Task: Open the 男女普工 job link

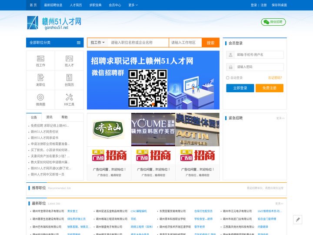Action: [x=73, y=211]
